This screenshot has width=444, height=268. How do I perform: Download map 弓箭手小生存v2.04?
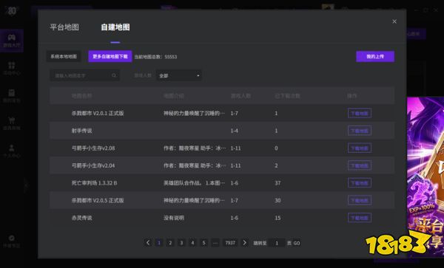(360, 165)
